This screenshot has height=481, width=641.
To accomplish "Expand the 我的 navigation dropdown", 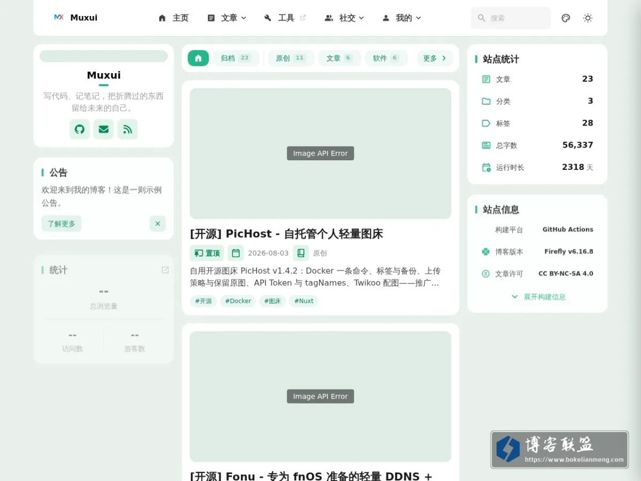I will click(402, 18).
